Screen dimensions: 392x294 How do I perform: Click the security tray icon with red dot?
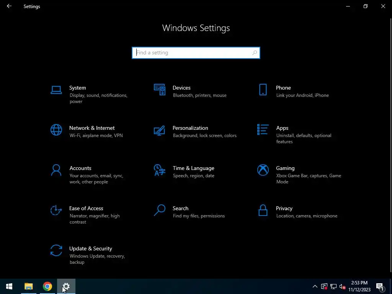pyautogui.click(x=324, y=286)
